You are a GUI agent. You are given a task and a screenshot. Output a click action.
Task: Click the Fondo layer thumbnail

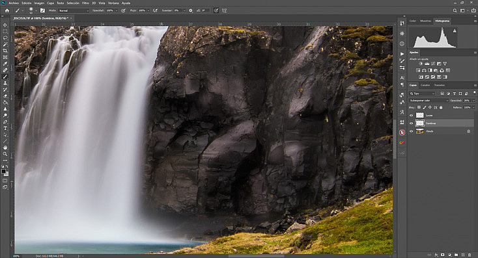point(420,131)
